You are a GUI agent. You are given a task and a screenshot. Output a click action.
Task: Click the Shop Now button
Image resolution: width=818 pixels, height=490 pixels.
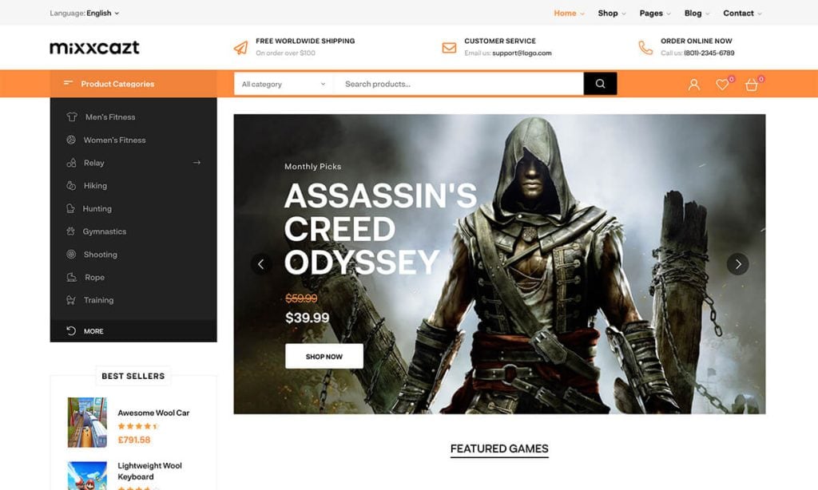point(323,357)
